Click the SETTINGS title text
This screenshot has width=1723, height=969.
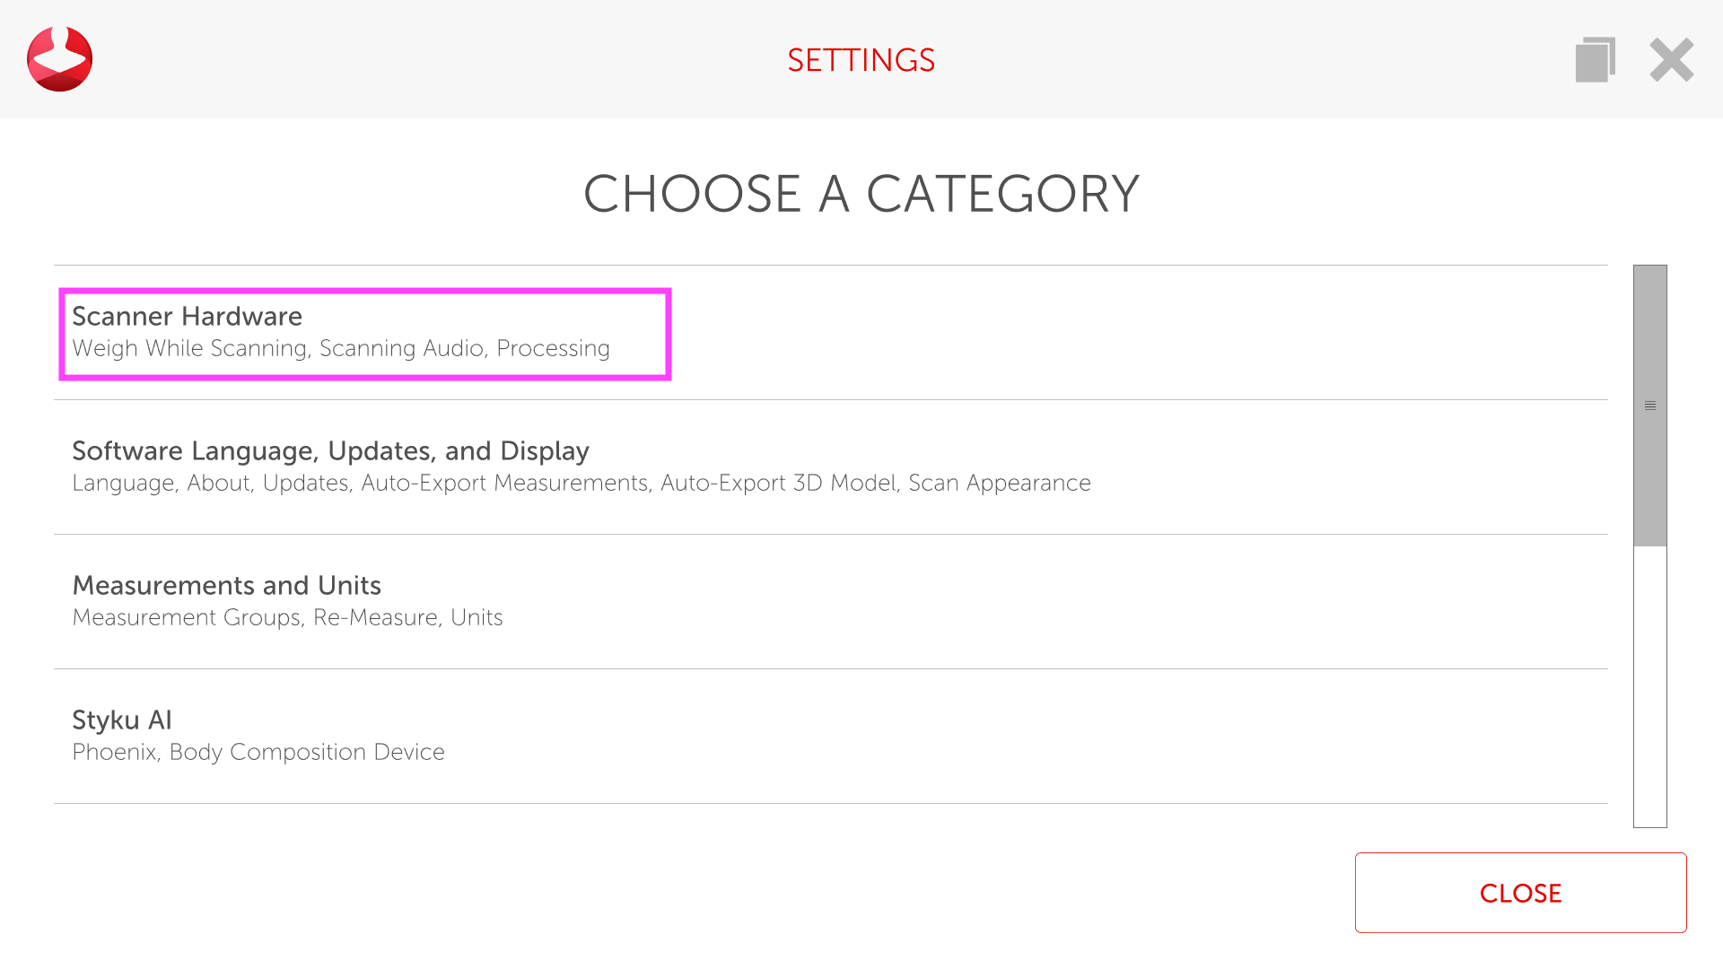861,60
